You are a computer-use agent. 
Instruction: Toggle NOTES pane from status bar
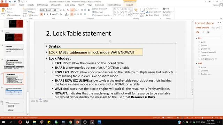pos(157,118)
